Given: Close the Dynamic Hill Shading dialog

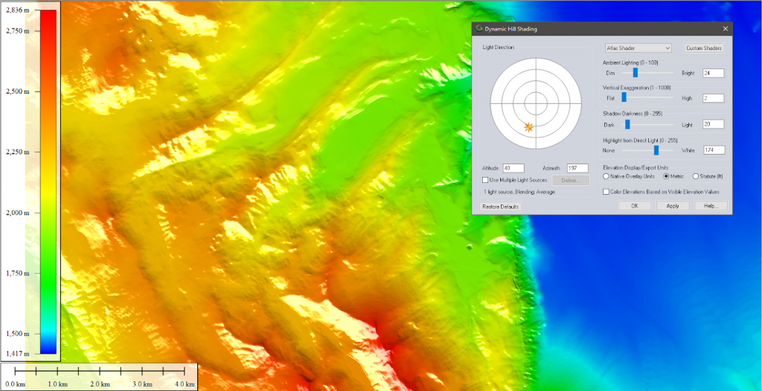Looking at the screenshot, I should pos(725,29).
